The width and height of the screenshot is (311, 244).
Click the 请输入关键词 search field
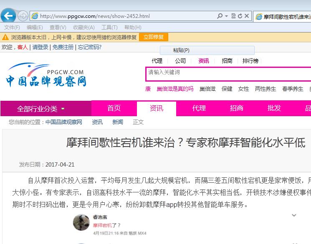tap(228, 74)
